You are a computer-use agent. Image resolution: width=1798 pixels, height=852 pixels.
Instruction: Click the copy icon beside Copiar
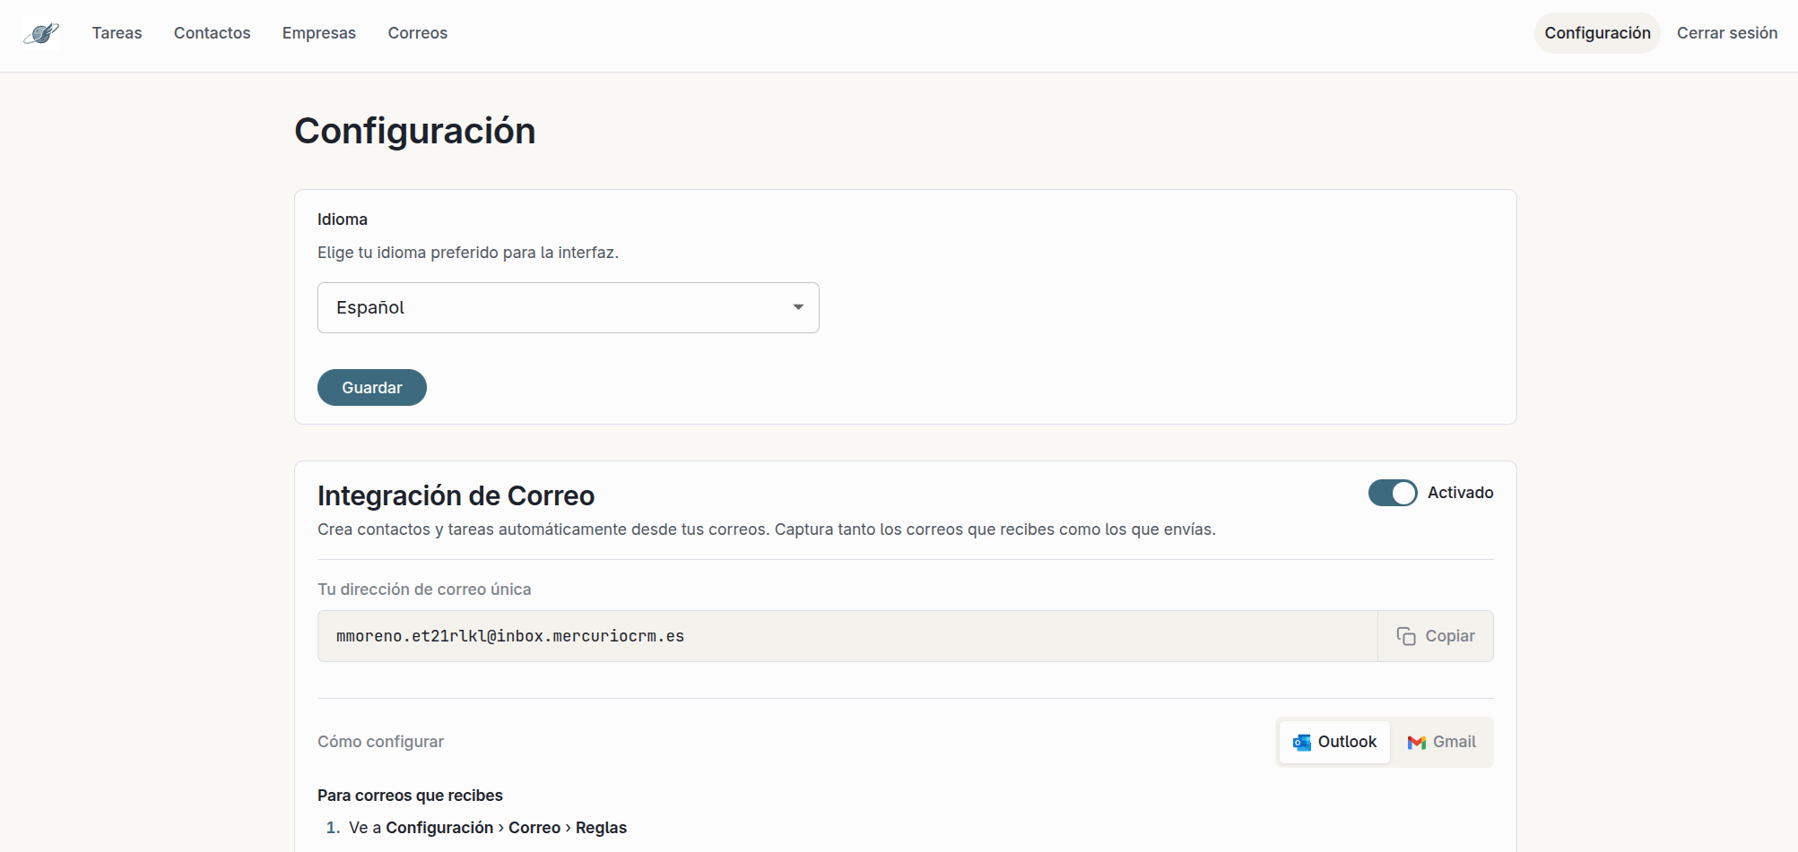1405,636
